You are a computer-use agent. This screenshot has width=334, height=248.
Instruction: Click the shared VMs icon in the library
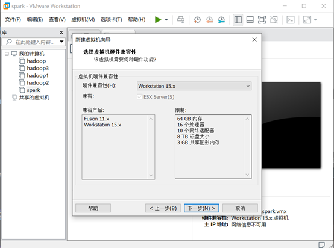[x=14, y=98]
